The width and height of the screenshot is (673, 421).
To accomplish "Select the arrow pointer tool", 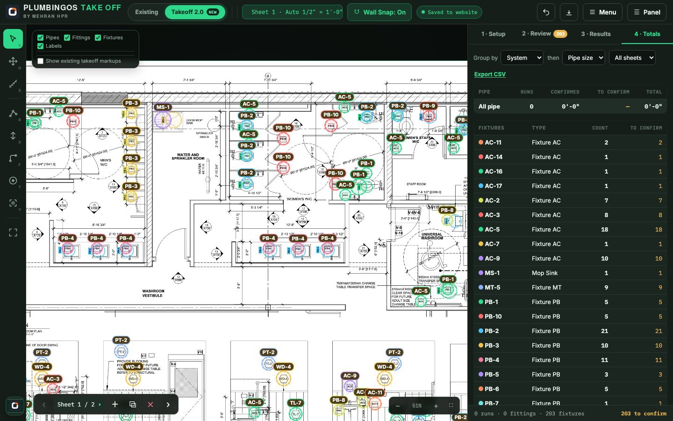I will click(x=13, y=39).
